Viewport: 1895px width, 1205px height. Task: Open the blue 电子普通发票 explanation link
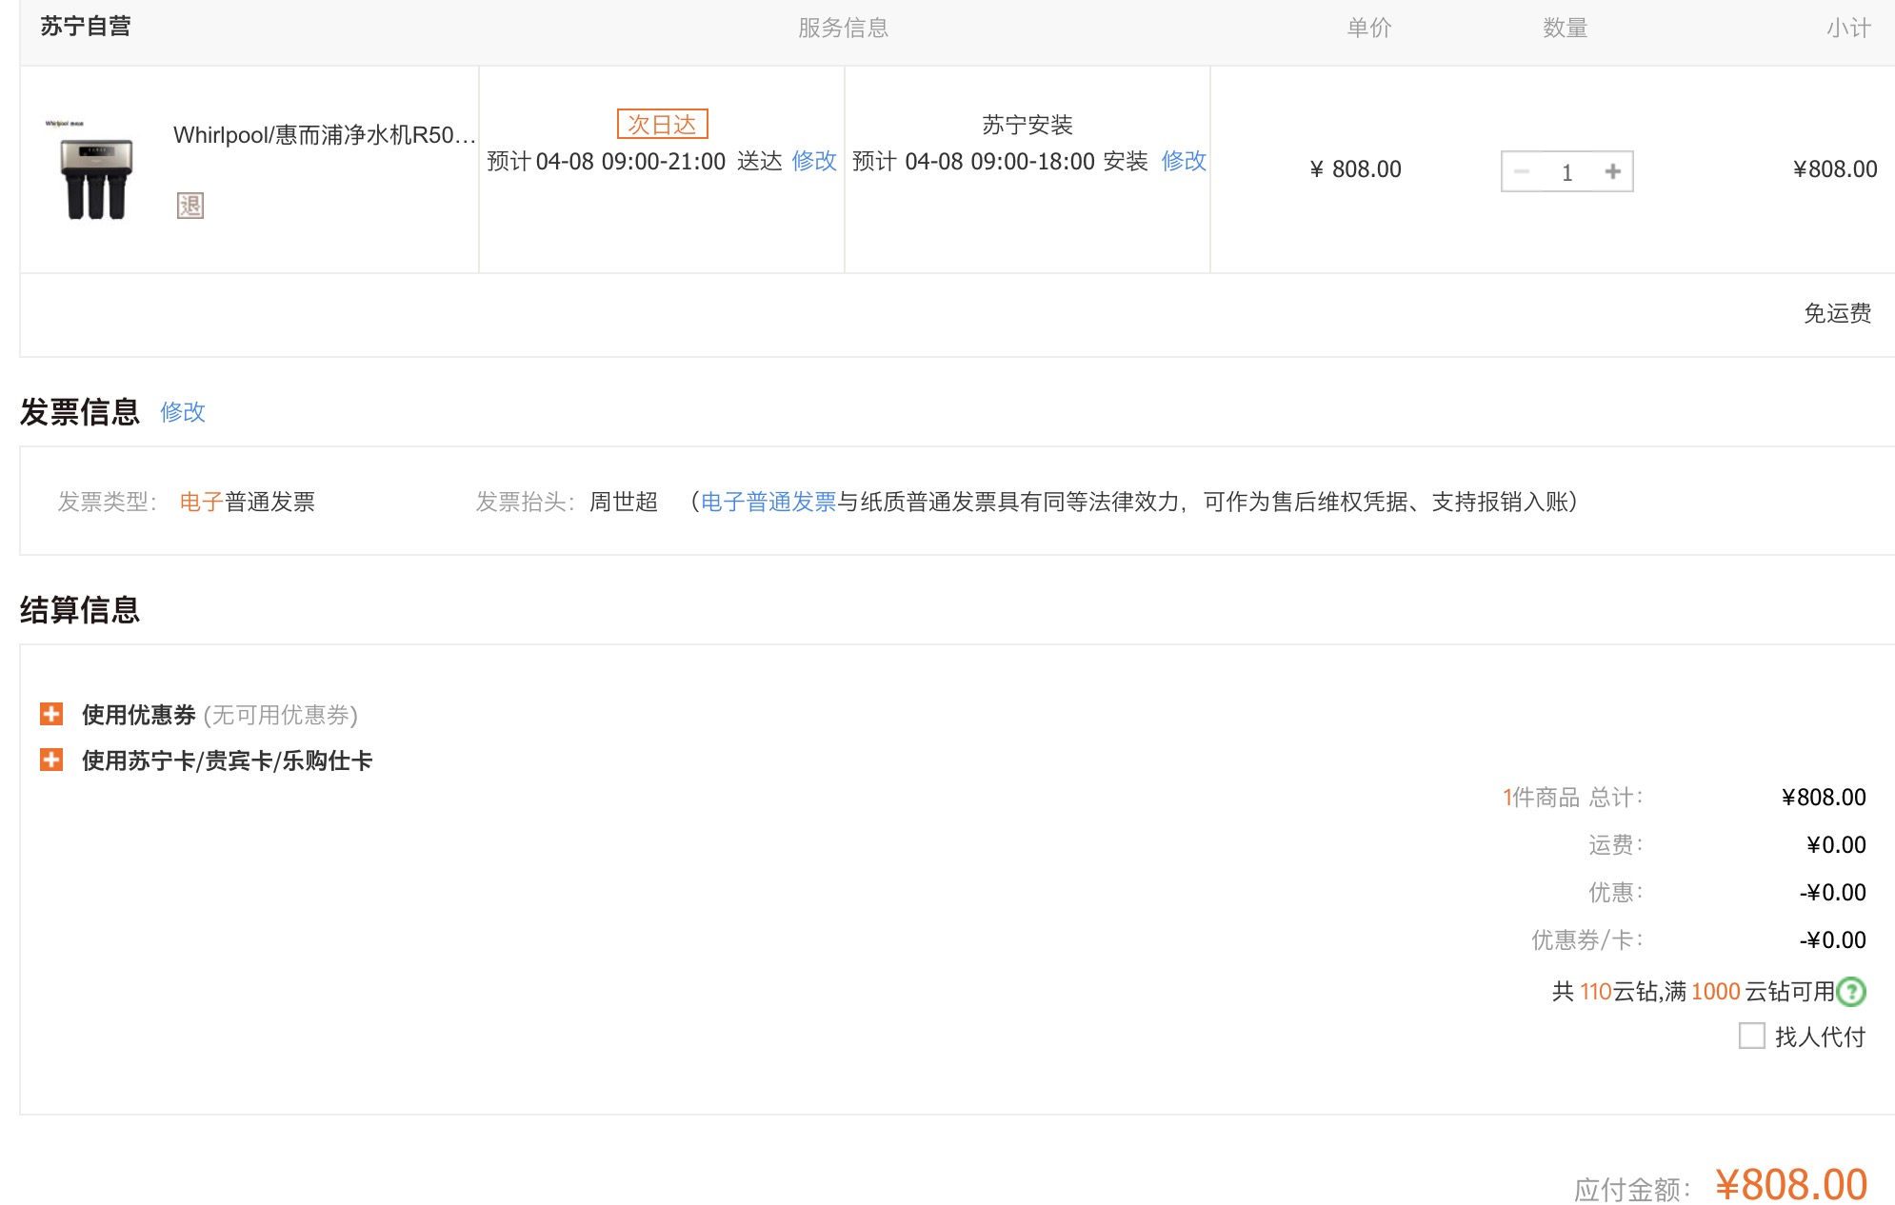pyautogui.click(x=768, y=502)
